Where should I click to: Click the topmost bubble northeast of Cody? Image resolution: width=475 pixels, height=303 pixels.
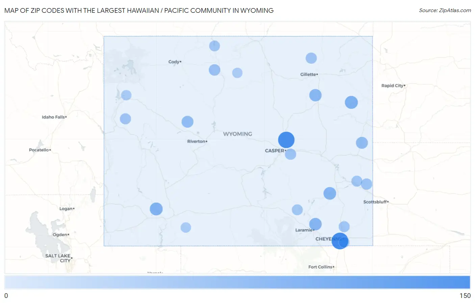coord(215,46)
